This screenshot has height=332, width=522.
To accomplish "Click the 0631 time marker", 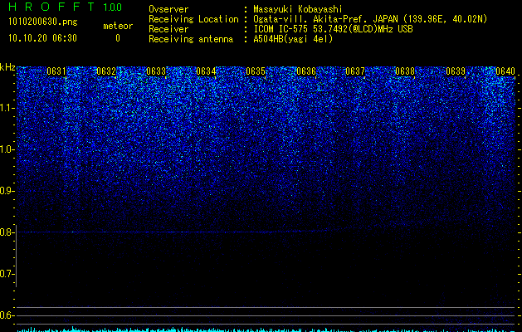I will [x=56, y=71].
